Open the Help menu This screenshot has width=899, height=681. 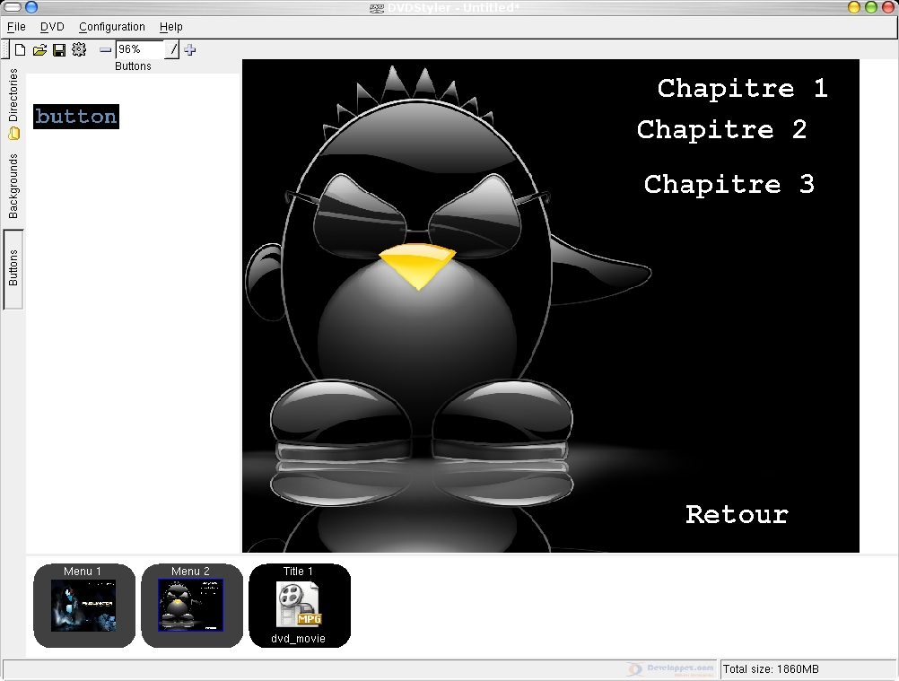point(170,27)
